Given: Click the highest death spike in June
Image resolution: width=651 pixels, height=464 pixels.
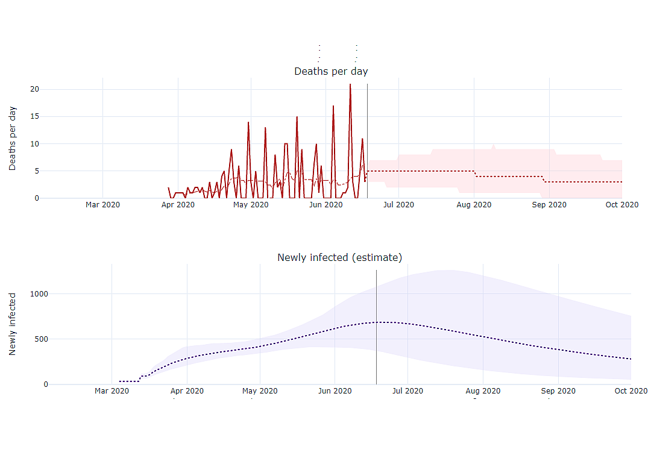Looking at the screenshot, I should tap(350, 85).
